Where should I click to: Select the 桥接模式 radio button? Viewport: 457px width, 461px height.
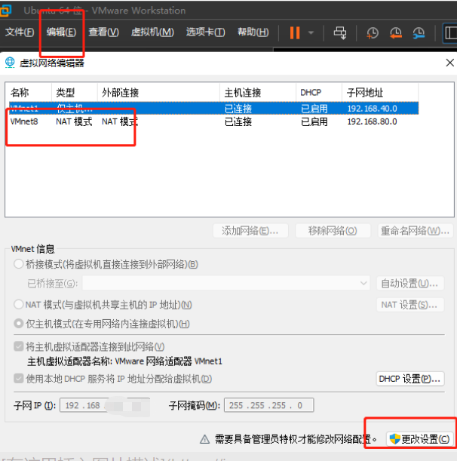point(19,264)
